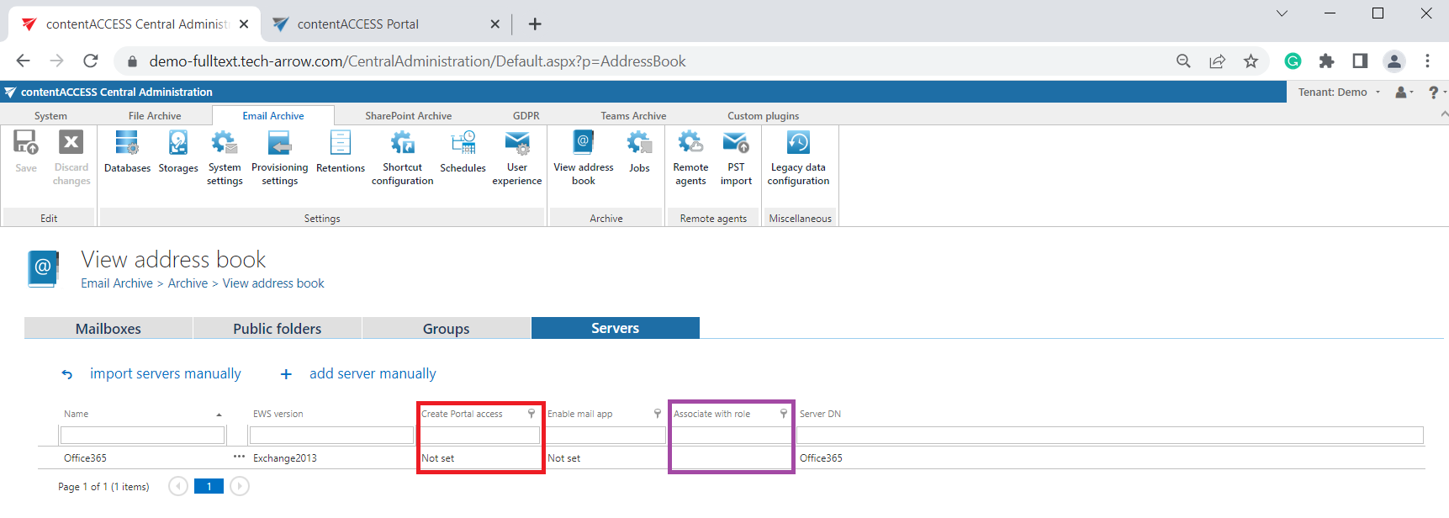Open the Office365 row ellipsis menu
This screenshot has width=1449, height=518.
point(239,457)
